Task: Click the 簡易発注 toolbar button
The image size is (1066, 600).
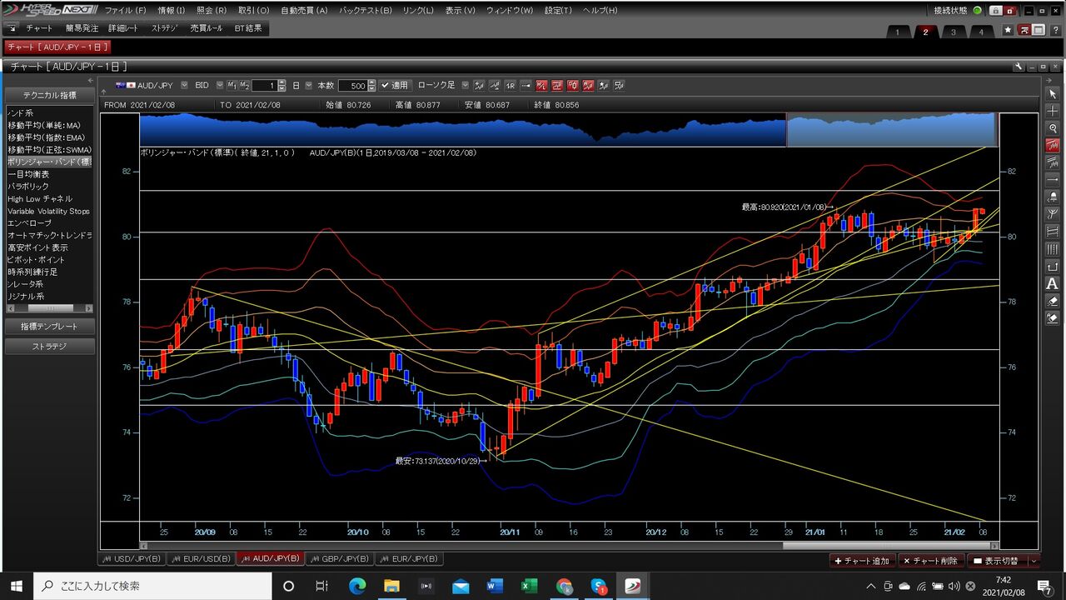Action: coord(82,27)
